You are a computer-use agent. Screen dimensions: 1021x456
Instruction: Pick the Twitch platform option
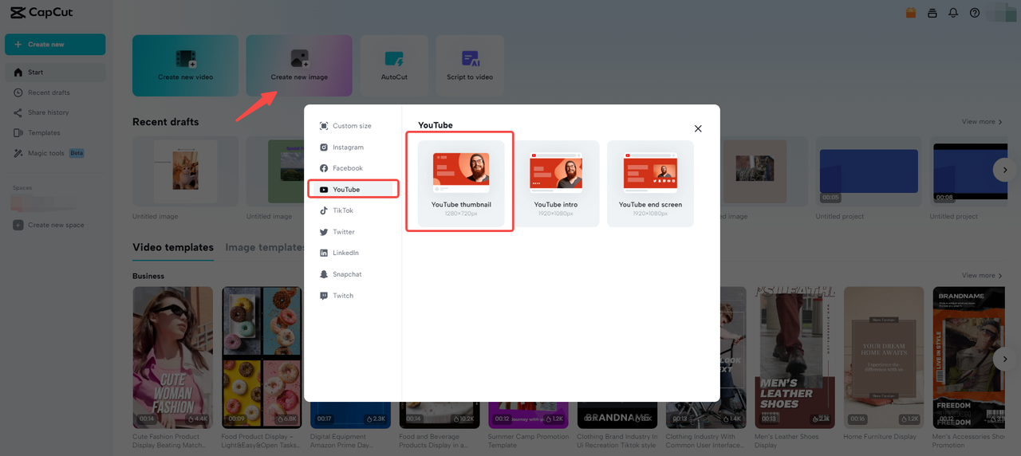click(x=343, y=296)
